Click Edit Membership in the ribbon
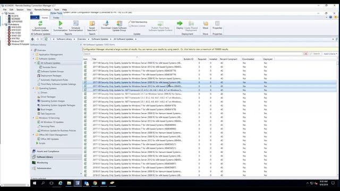Image resolution: width=340 pixels, height=191 pixels. click(x=138, y=22)
